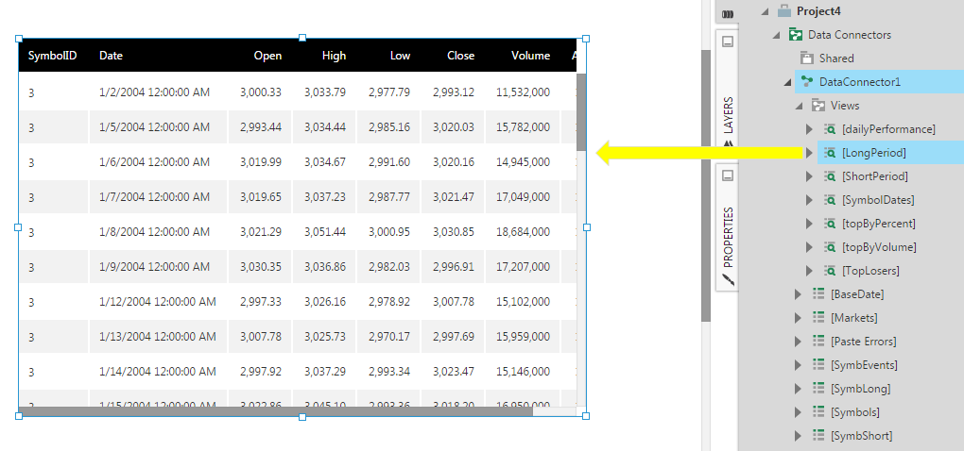Viewport: 964px width, 451px height.
Task: Expand the topByPercent view
Action: point(810,224)
